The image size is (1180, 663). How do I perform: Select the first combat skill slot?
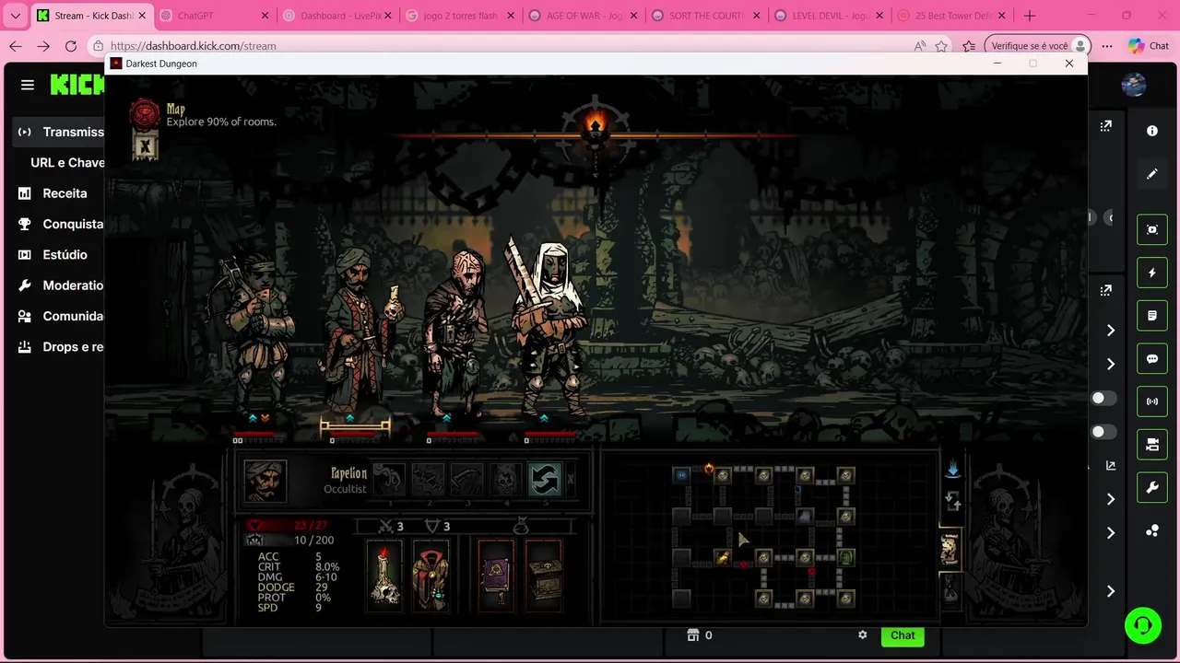point(389,480)
